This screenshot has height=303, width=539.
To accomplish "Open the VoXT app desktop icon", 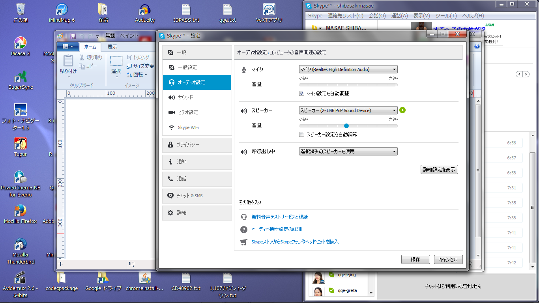I will (x=269, y=10).
